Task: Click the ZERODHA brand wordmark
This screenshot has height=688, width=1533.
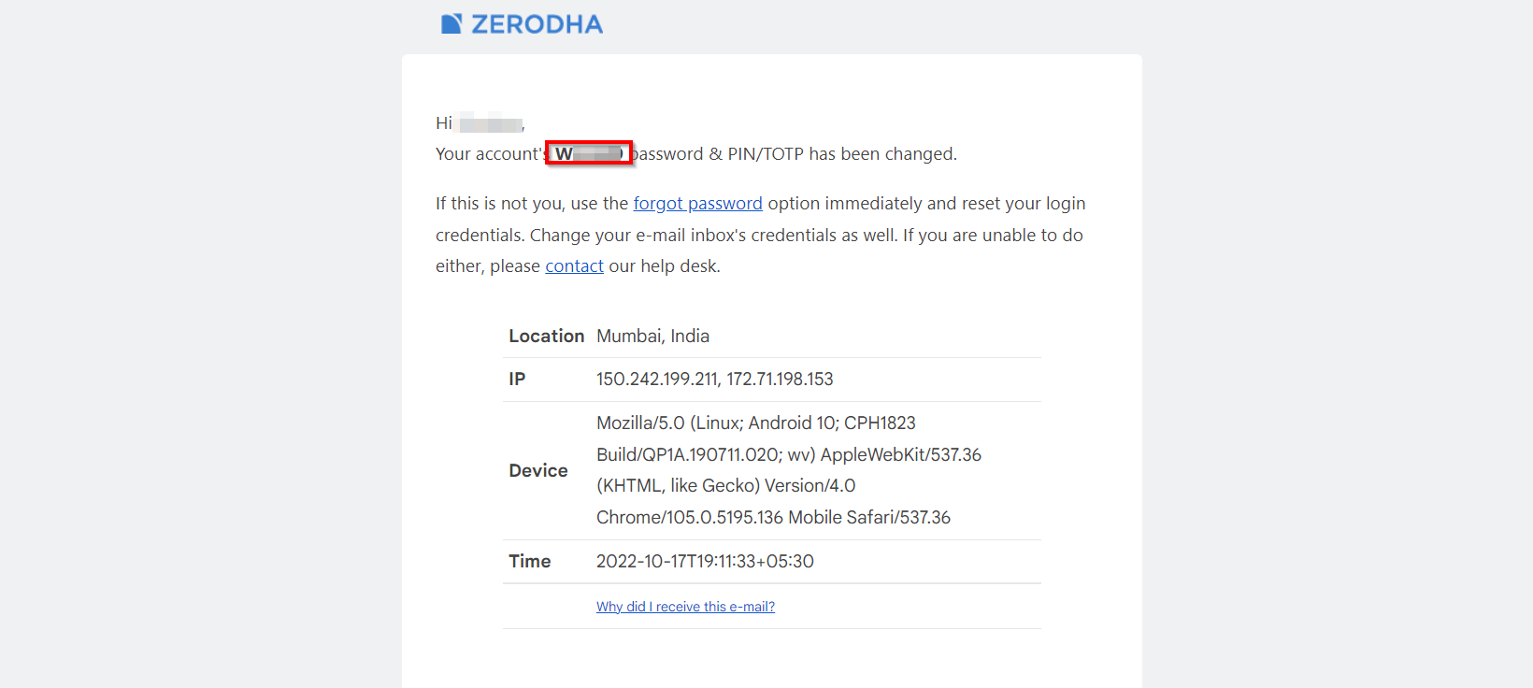Action: [537, 24]
